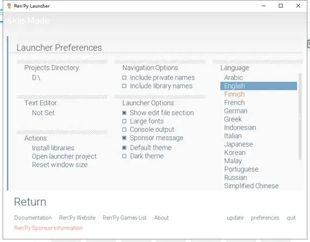Choose Indonesian language

point(240,128)
